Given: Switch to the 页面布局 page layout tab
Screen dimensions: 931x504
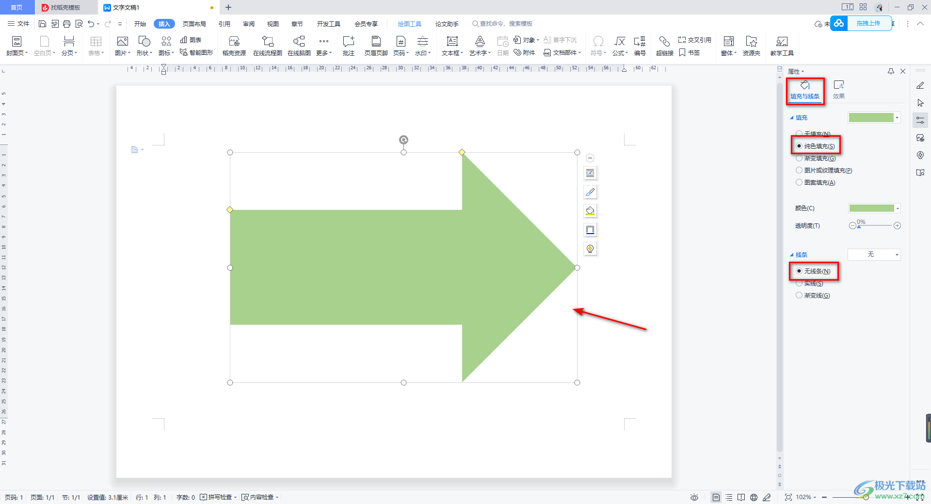Looking at the screenshot, I should coord(194,24).
